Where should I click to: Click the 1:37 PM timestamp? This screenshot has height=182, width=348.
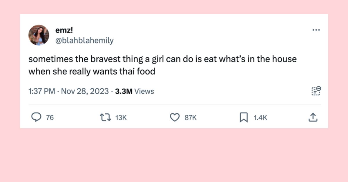tap(41, 92)
